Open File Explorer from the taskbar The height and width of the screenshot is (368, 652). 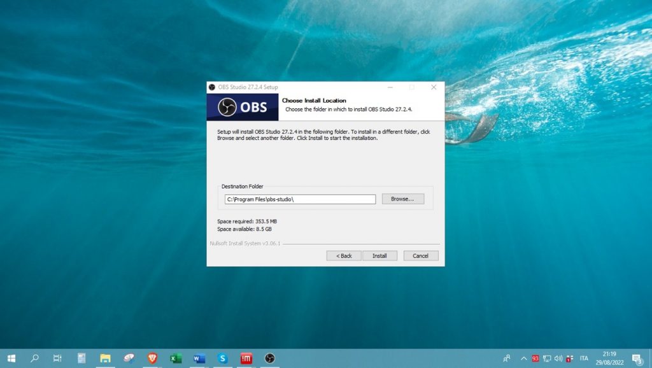tap(105, 358)
